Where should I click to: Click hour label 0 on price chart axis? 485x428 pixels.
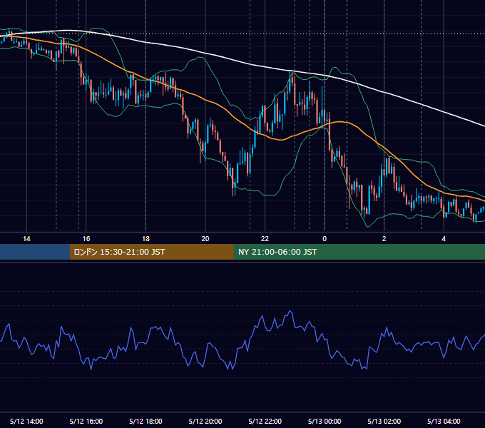click(x=325, y=239)
